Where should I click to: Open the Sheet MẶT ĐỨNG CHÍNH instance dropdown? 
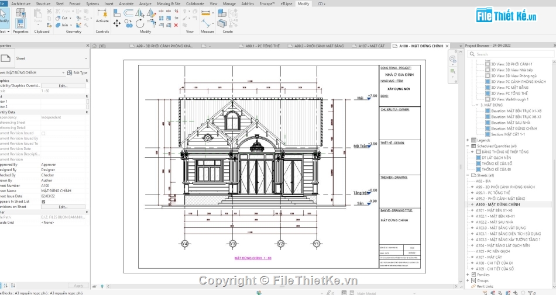tap(63, 72)
